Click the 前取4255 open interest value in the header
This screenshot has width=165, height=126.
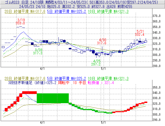[x=125, y=7]
